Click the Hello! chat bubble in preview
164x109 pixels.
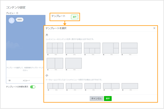20,20
